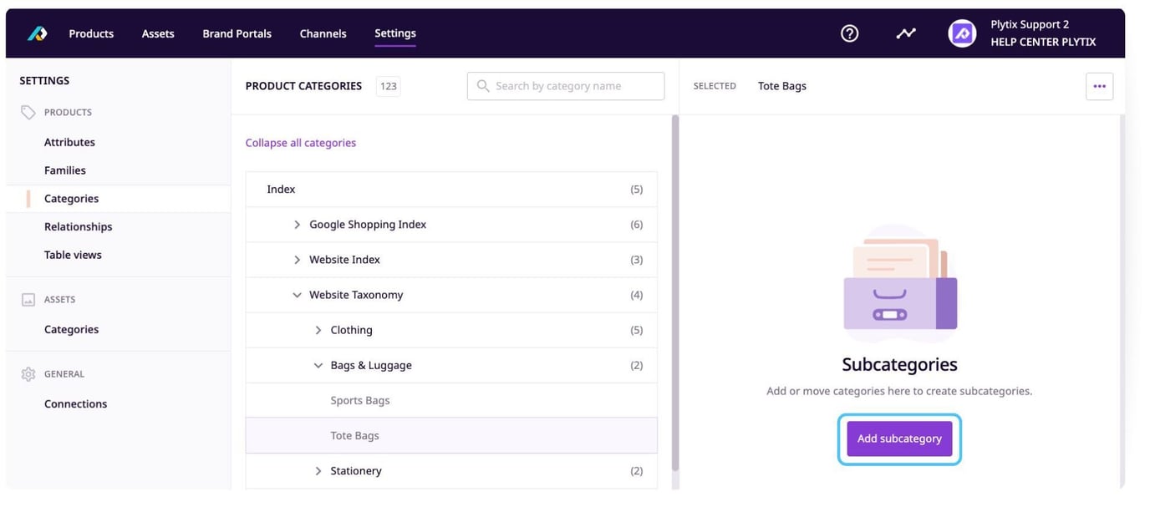Click the subcategories folder illustration
Screen dimensions: 1150x522
click(x=899, y=284)
